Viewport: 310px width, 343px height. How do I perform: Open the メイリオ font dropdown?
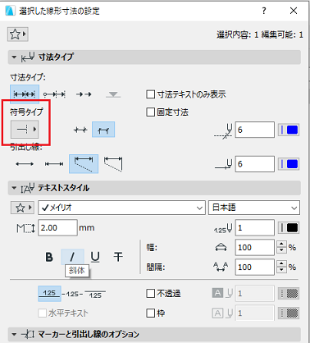pyautogui.click(x=121, y=208)
